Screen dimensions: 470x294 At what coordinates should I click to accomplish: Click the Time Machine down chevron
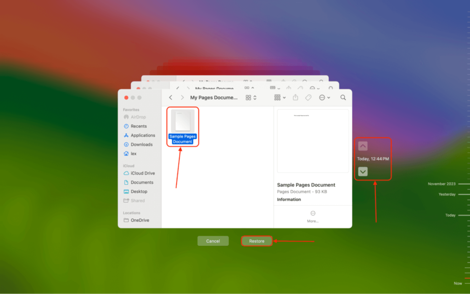[363, 171]
